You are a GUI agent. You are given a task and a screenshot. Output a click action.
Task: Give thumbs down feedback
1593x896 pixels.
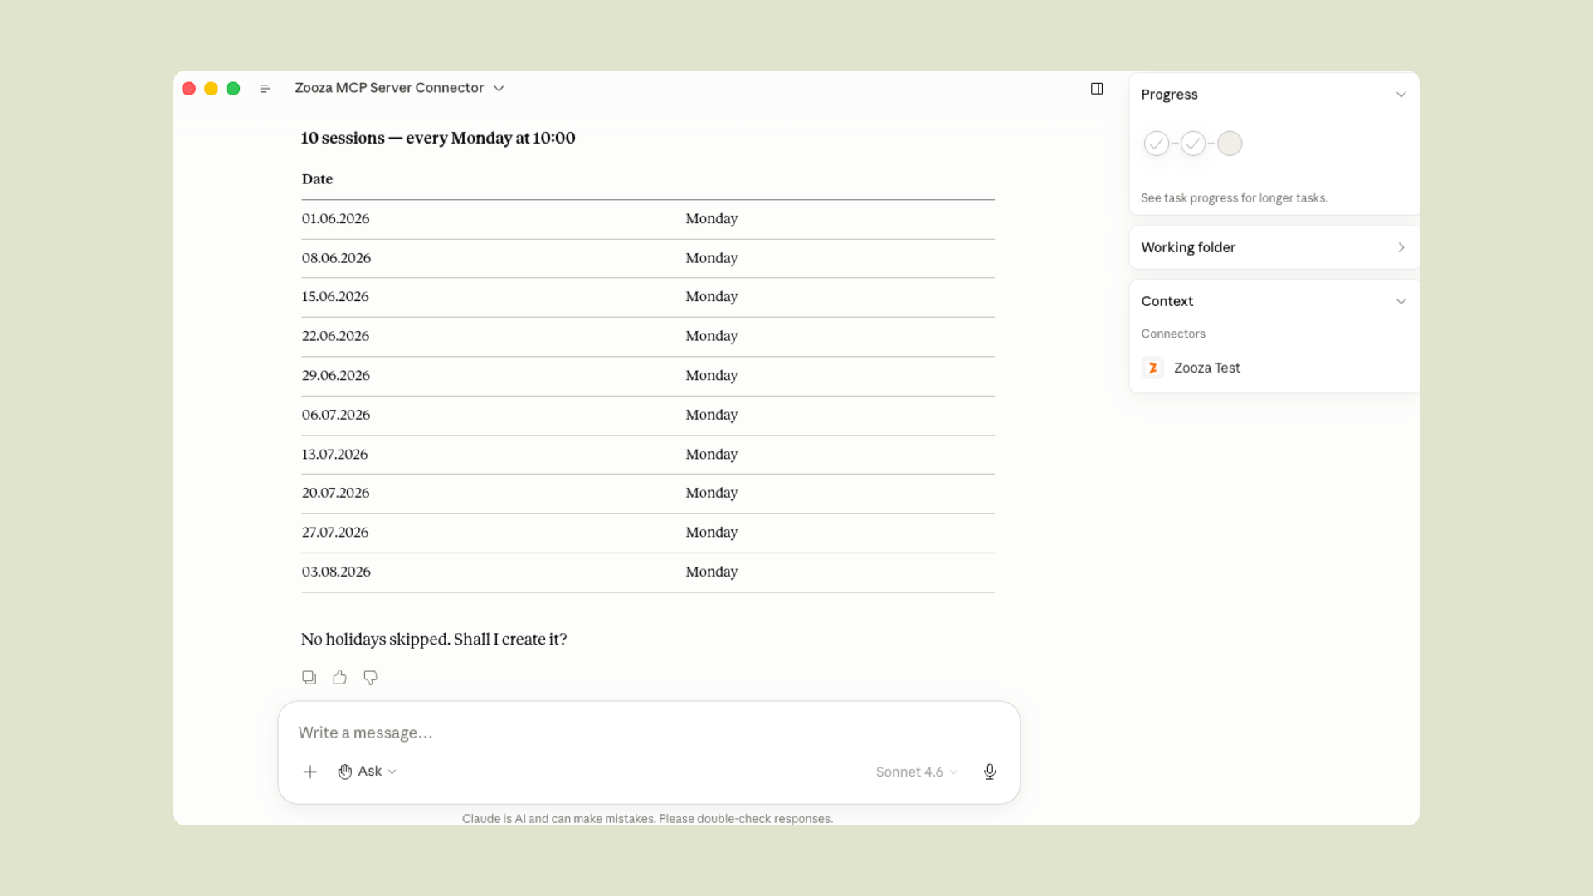click(x=371, y=678)
